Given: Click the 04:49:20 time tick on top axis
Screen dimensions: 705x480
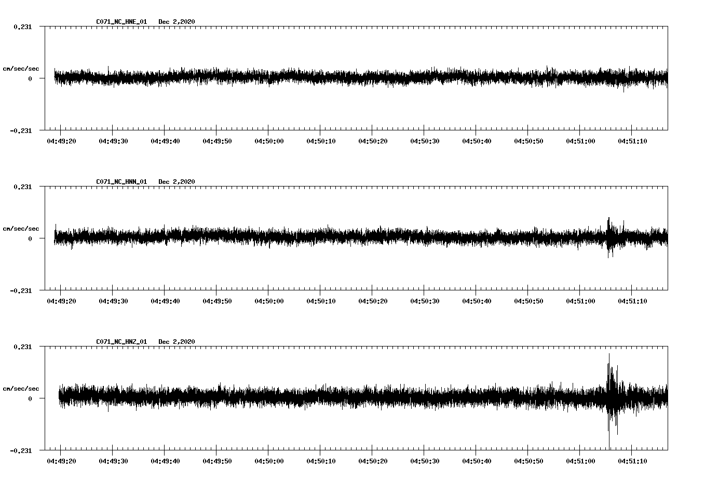Looking at the screenshot, I should click(62, 140).
